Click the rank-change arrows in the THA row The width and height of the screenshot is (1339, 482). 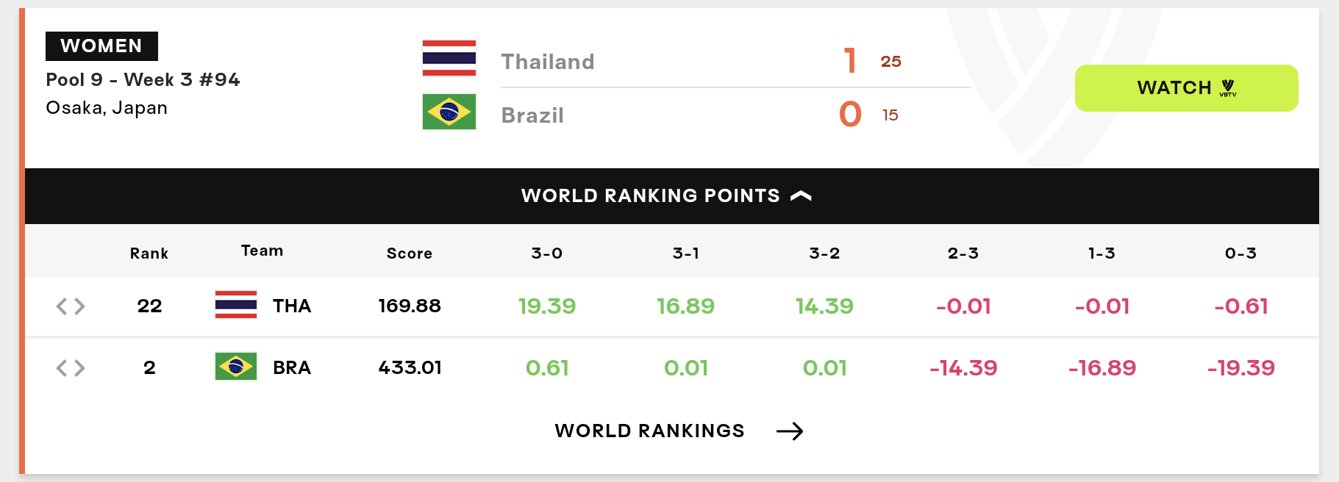tap(71, 306)
